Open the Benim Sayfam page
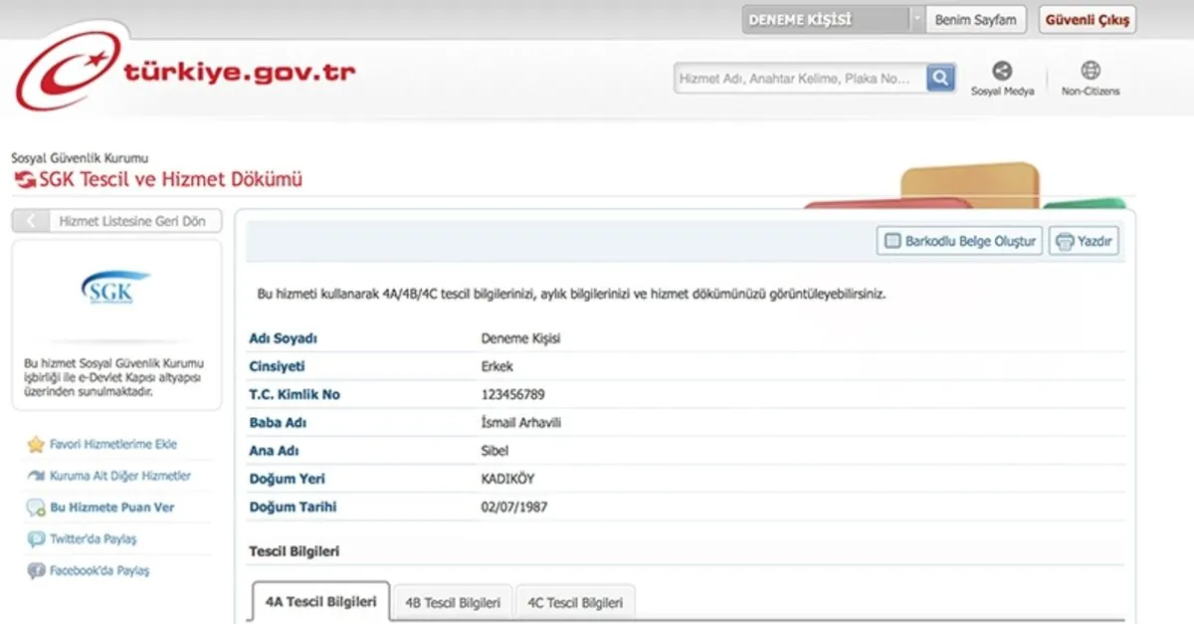 point(975,20)
